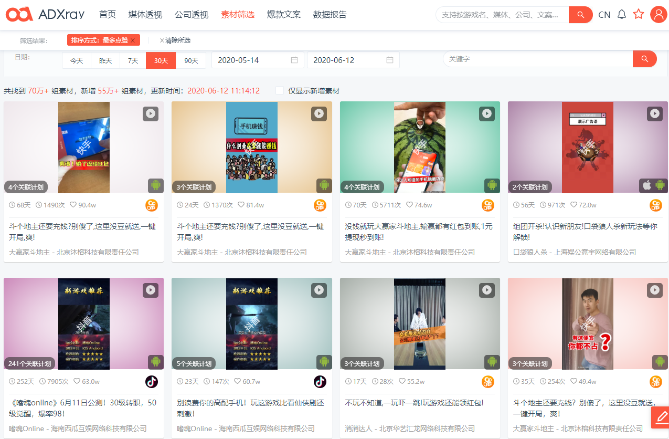This screenshot has width=669, height=439.
Task: Click the Android icon on the watermelon video card
Action: click(493, 185)
